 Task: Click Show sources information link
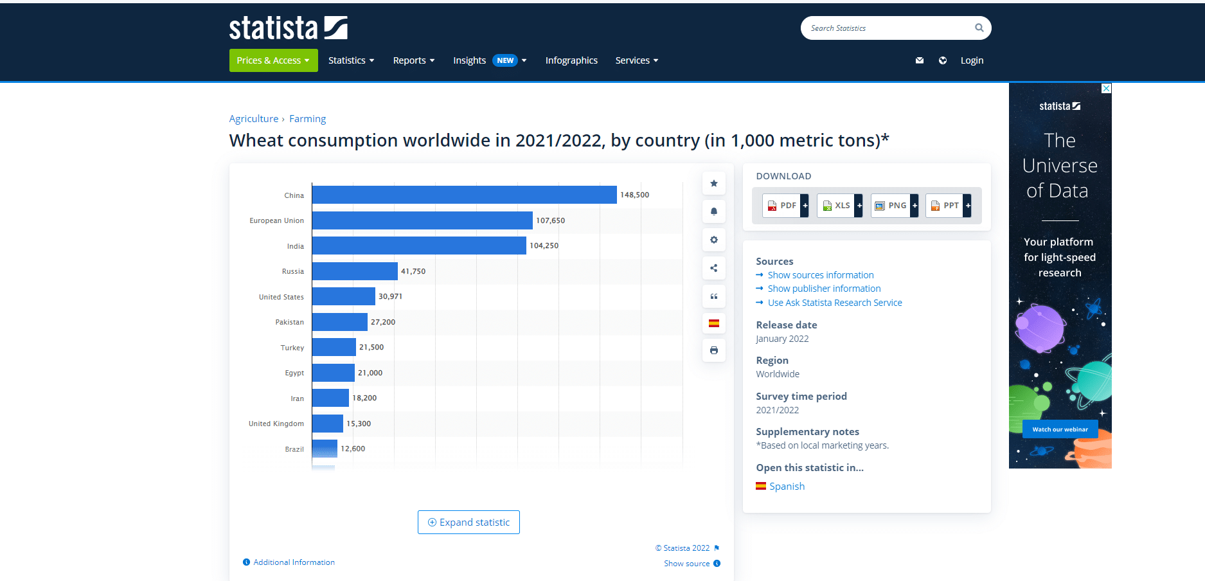(x=820, y=275)
